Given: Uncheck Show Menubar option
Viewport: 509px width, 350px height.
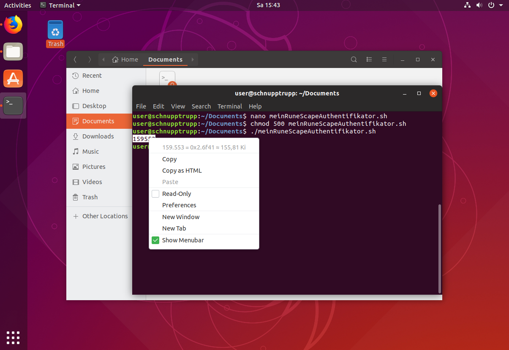Looking at the screenshot, I should click(155, 240).
